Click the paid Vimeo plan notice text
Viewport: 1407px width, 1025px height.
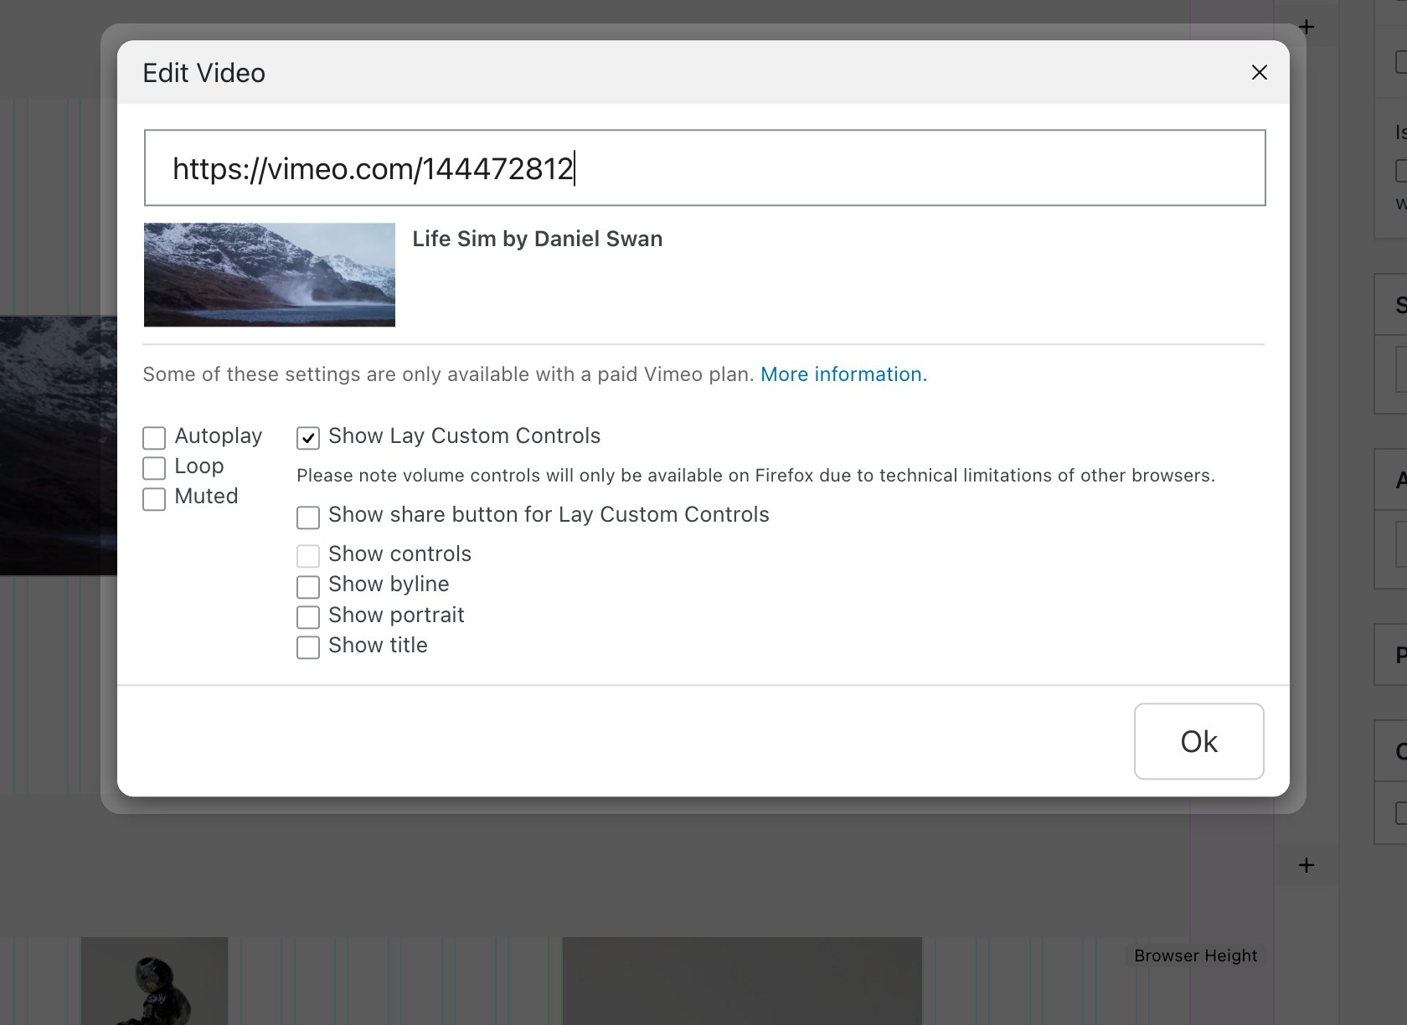(x=449, y=374)
